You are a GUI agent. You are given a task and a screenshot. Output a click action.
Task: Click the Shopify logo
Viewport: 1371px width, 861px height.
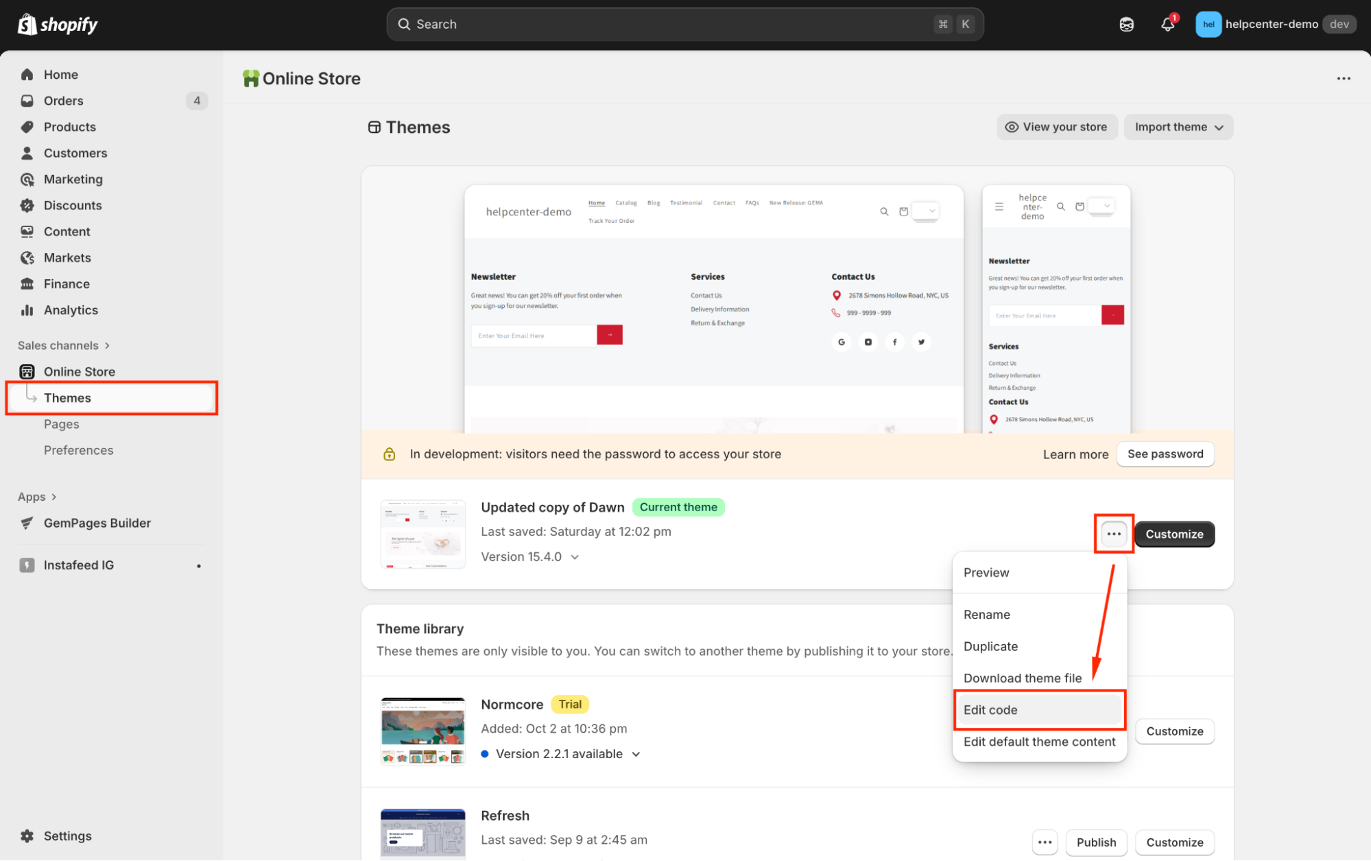click(x=58, y=25)
